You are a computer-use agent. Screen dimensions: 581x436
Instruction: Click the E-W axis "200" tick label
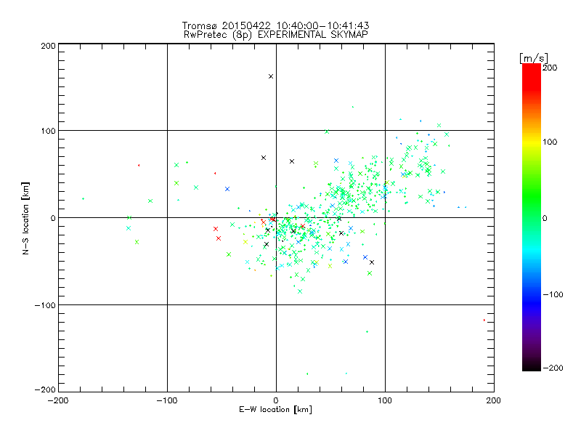[x=494, y=400]
